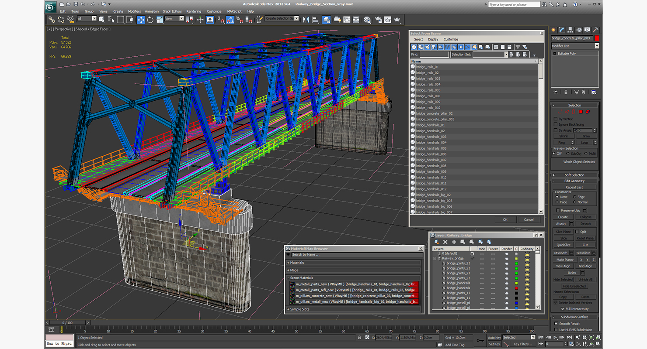Collapse the Railway_bridge layer tree
The image size is (647, 349).
435,258
